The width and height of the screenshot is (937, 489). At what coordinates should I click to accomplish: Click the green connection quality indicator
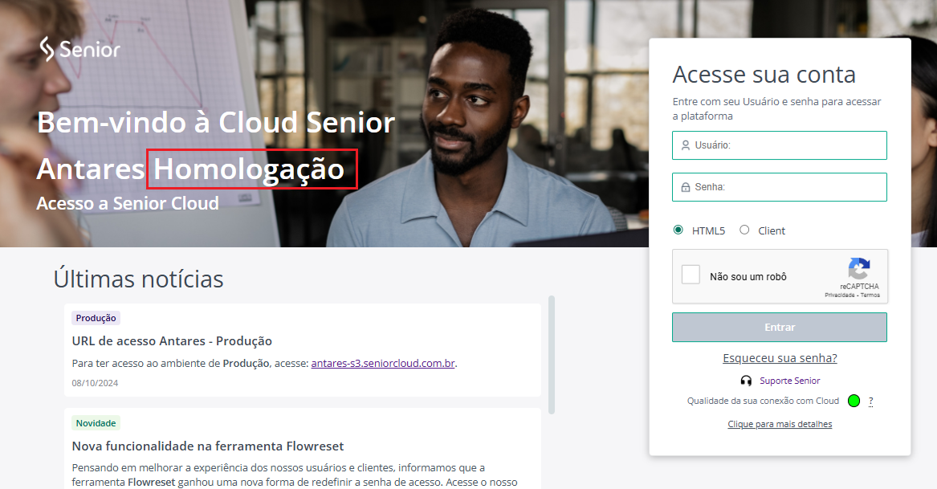(x=854, y=401)
